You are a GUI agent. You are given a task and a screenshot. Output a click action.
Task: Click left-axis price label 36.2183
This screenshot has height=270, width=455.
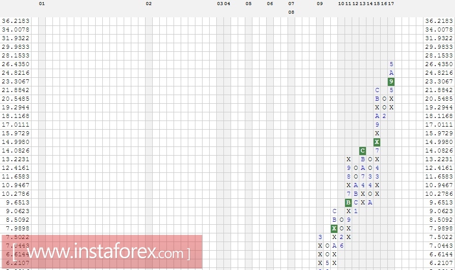coord(16,21)
